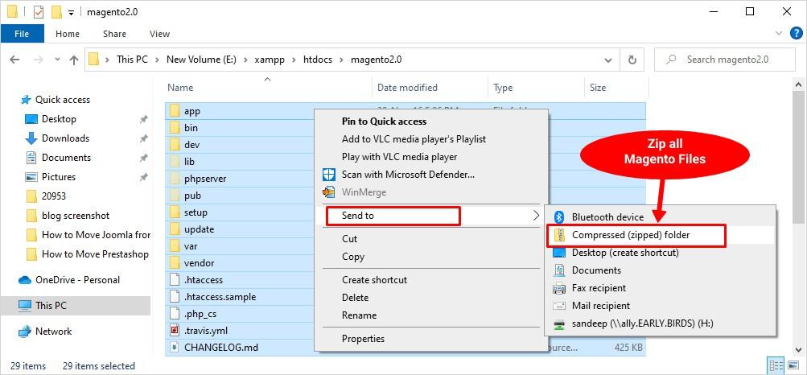807x375 pixels.
Task: Expand the ribbon with the chevron
Action: coord(779,34)
